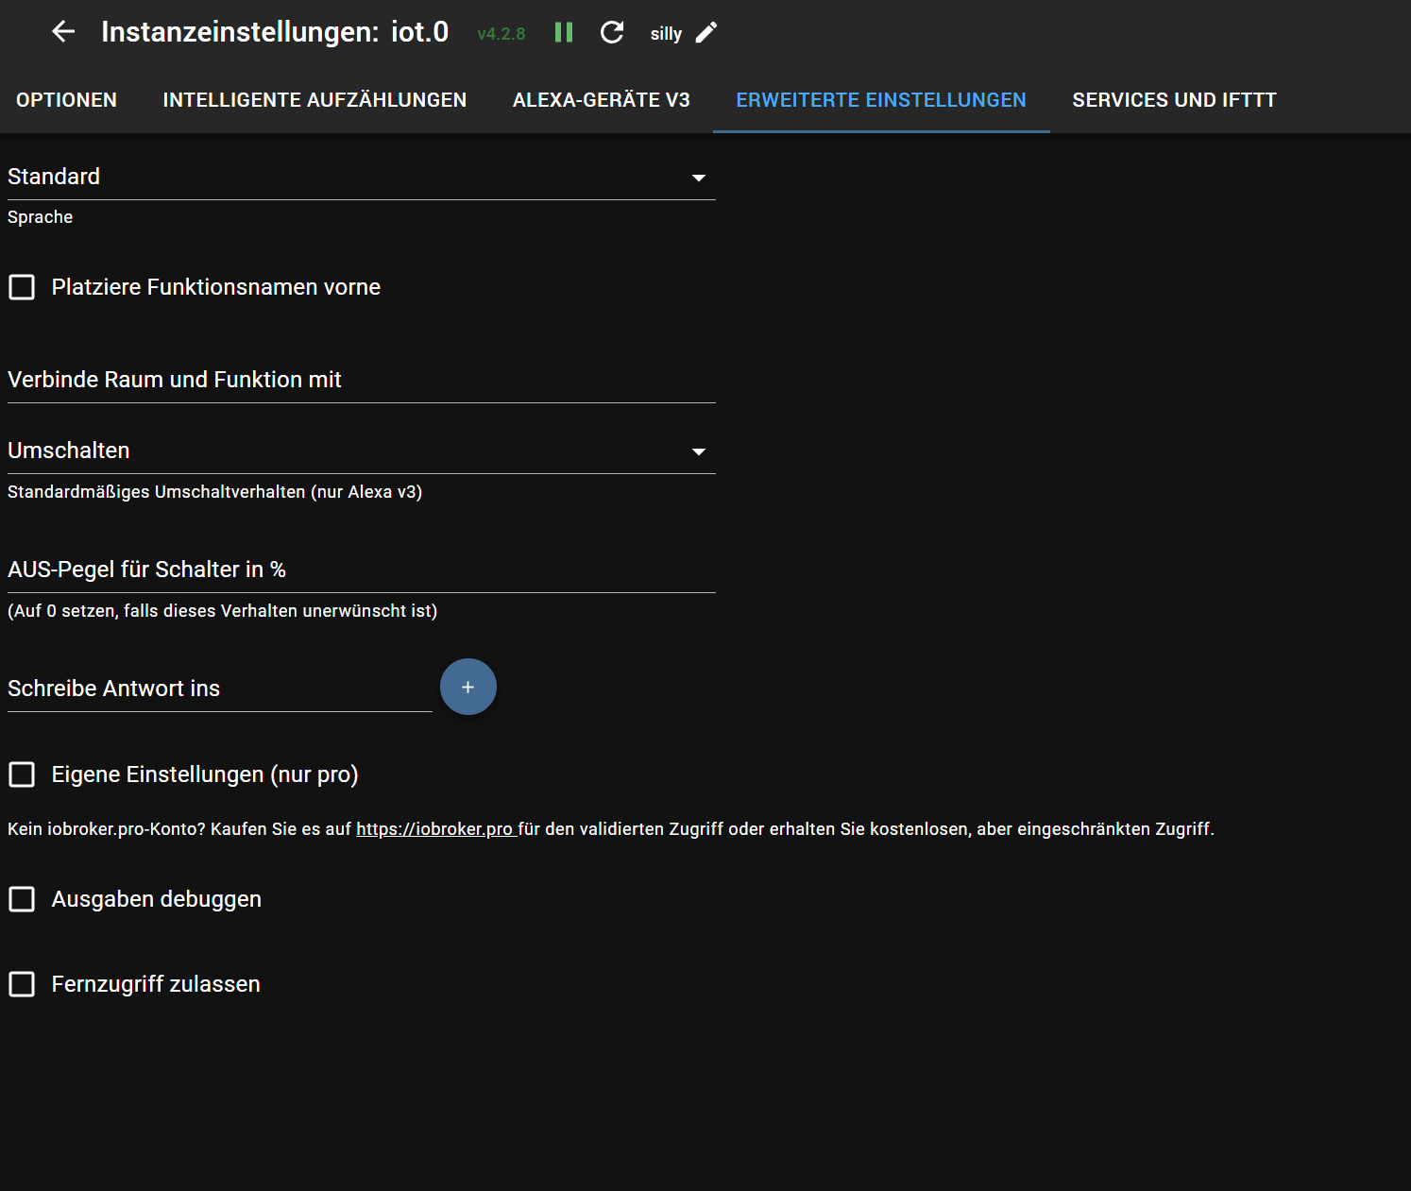Click the Schreibe Antwort ins input field
The width and height of the screenshot is (1411, 1191).
coord(217,689)
